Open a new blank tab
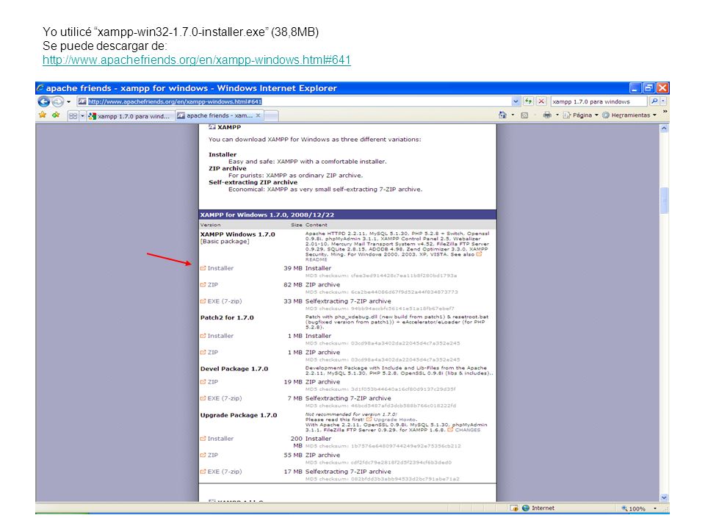The image size is (705, 529). [x=271, y=116]
